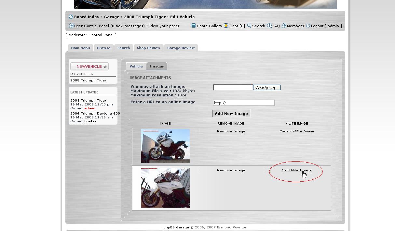Image resolution: width=395 pixels, height=231 pixels.
Task: Click the 16 May 2008 11:36 am date
Action: [91, 117]
